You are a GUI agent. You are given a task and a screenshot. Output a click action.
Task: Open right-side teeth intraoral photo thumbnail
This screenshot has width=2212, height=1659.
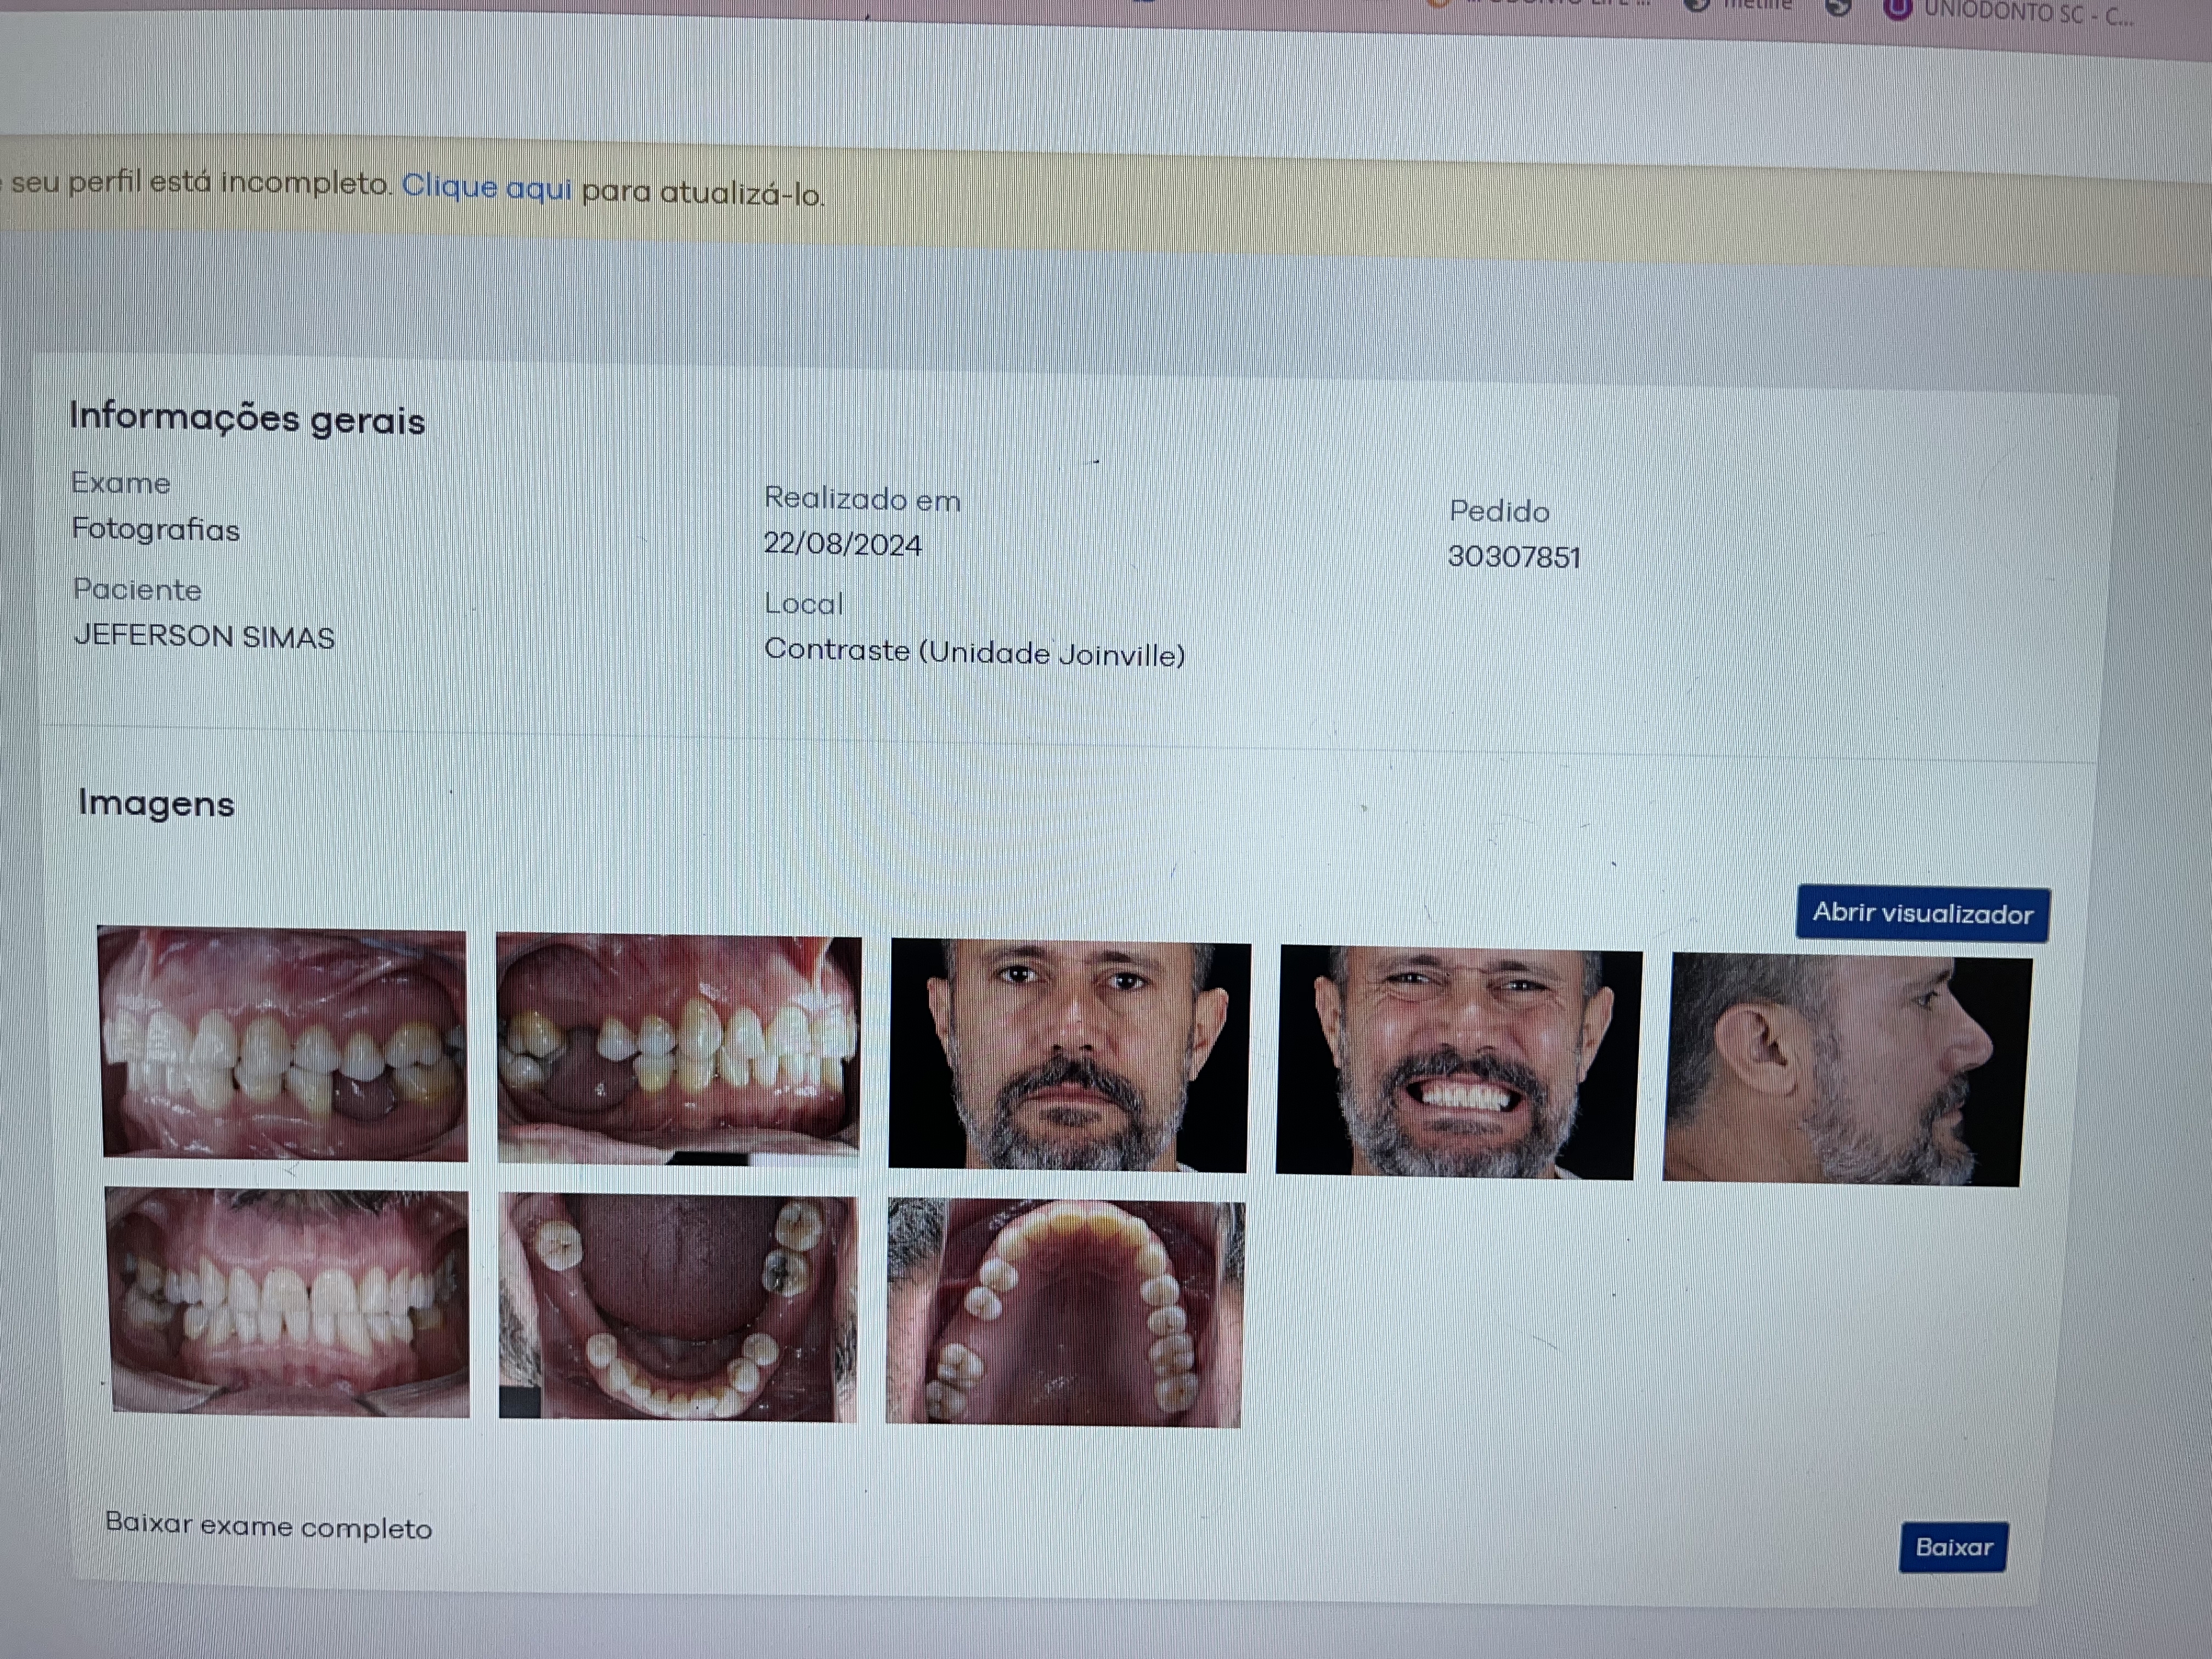[284, 1045]
